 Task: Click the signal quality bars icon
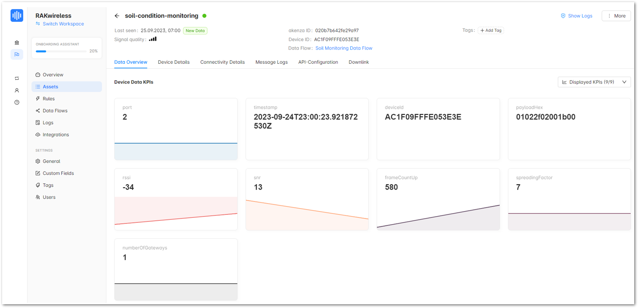[x=153, y=39]
